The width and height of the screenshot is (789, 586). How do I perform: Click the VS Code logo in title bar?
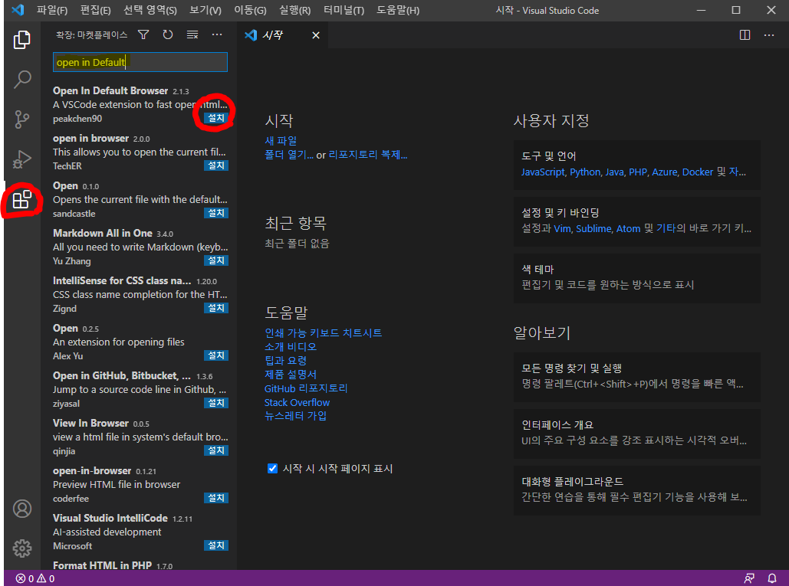[x=18, y=10]
